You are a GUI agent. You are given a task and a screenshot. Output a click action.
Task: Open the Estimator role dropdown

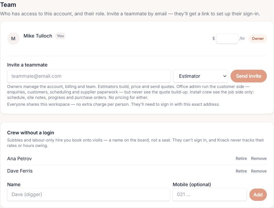pyautogui.click(x=200, y=76)
